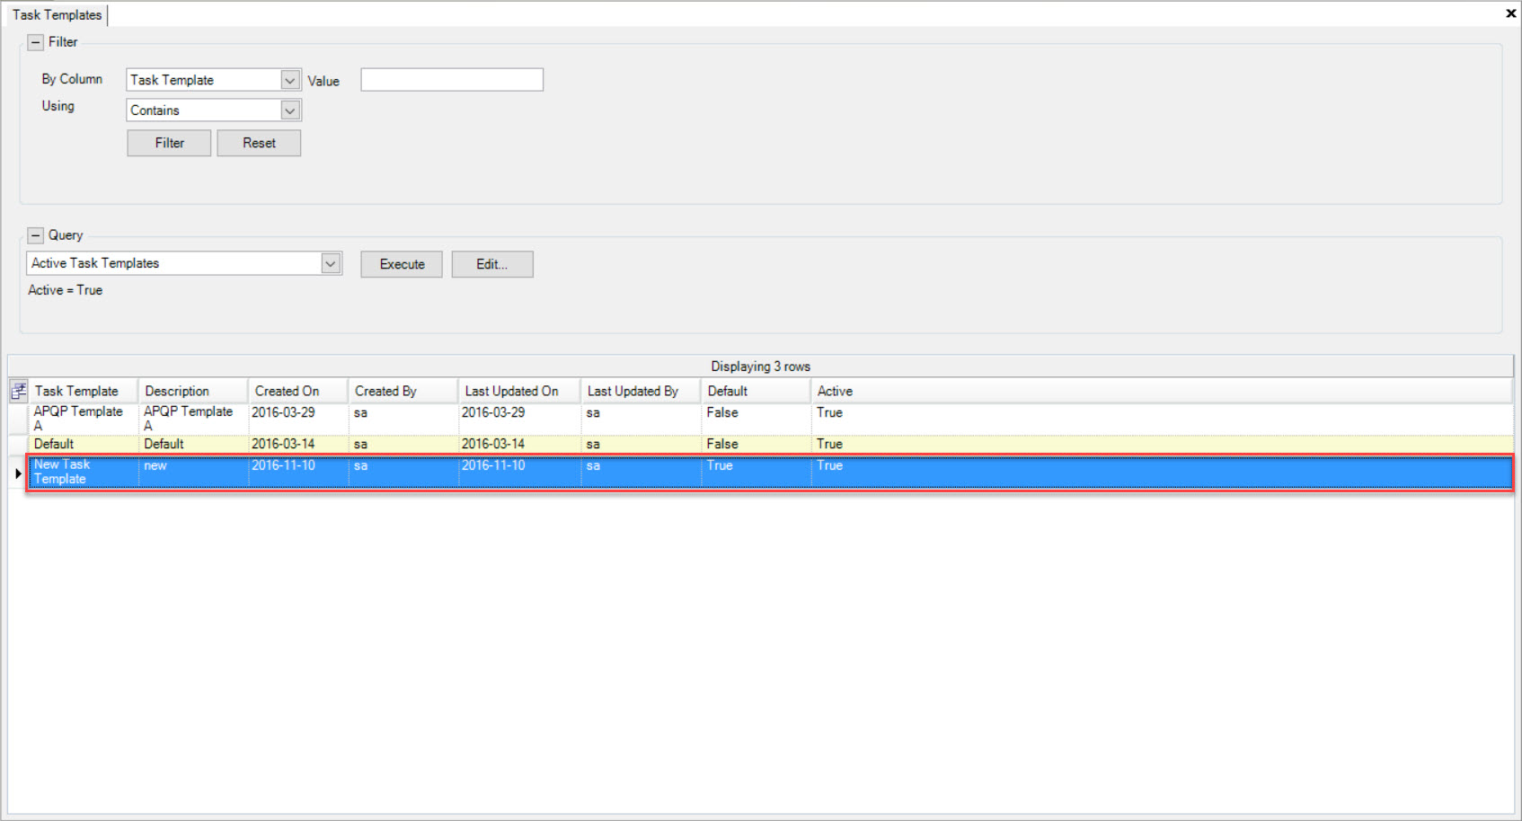Viewport: 1522px width, 821px height.
Task: Select the New Task Template cell
Action: pyautogui.click(x=83, y=472)
